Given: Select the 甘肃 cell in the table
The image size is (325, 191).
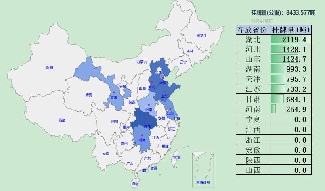Looking at the screenshot, I should click(x=253, y=100).
